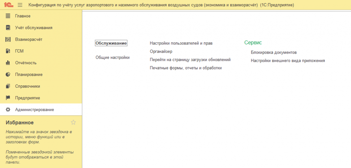The image size is (351, 168).
Task: Launch the Органайзер
Action: click(x=161, y=51)
